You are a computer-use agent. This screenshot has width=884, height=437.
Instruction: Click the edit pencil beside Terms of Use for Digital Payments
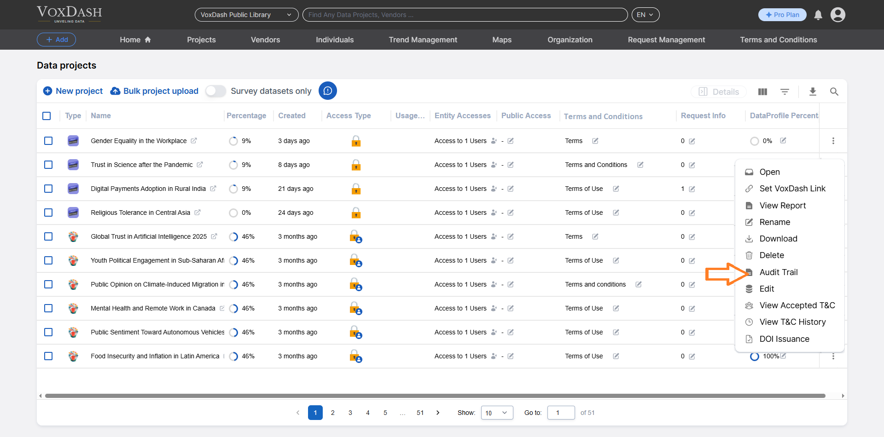tap(616, 189)
